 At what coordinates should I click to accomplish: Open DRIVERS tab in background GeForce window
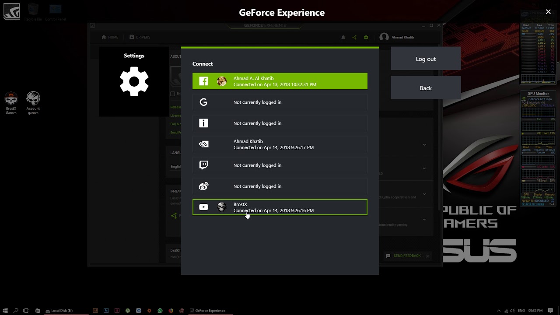point(140,37)
